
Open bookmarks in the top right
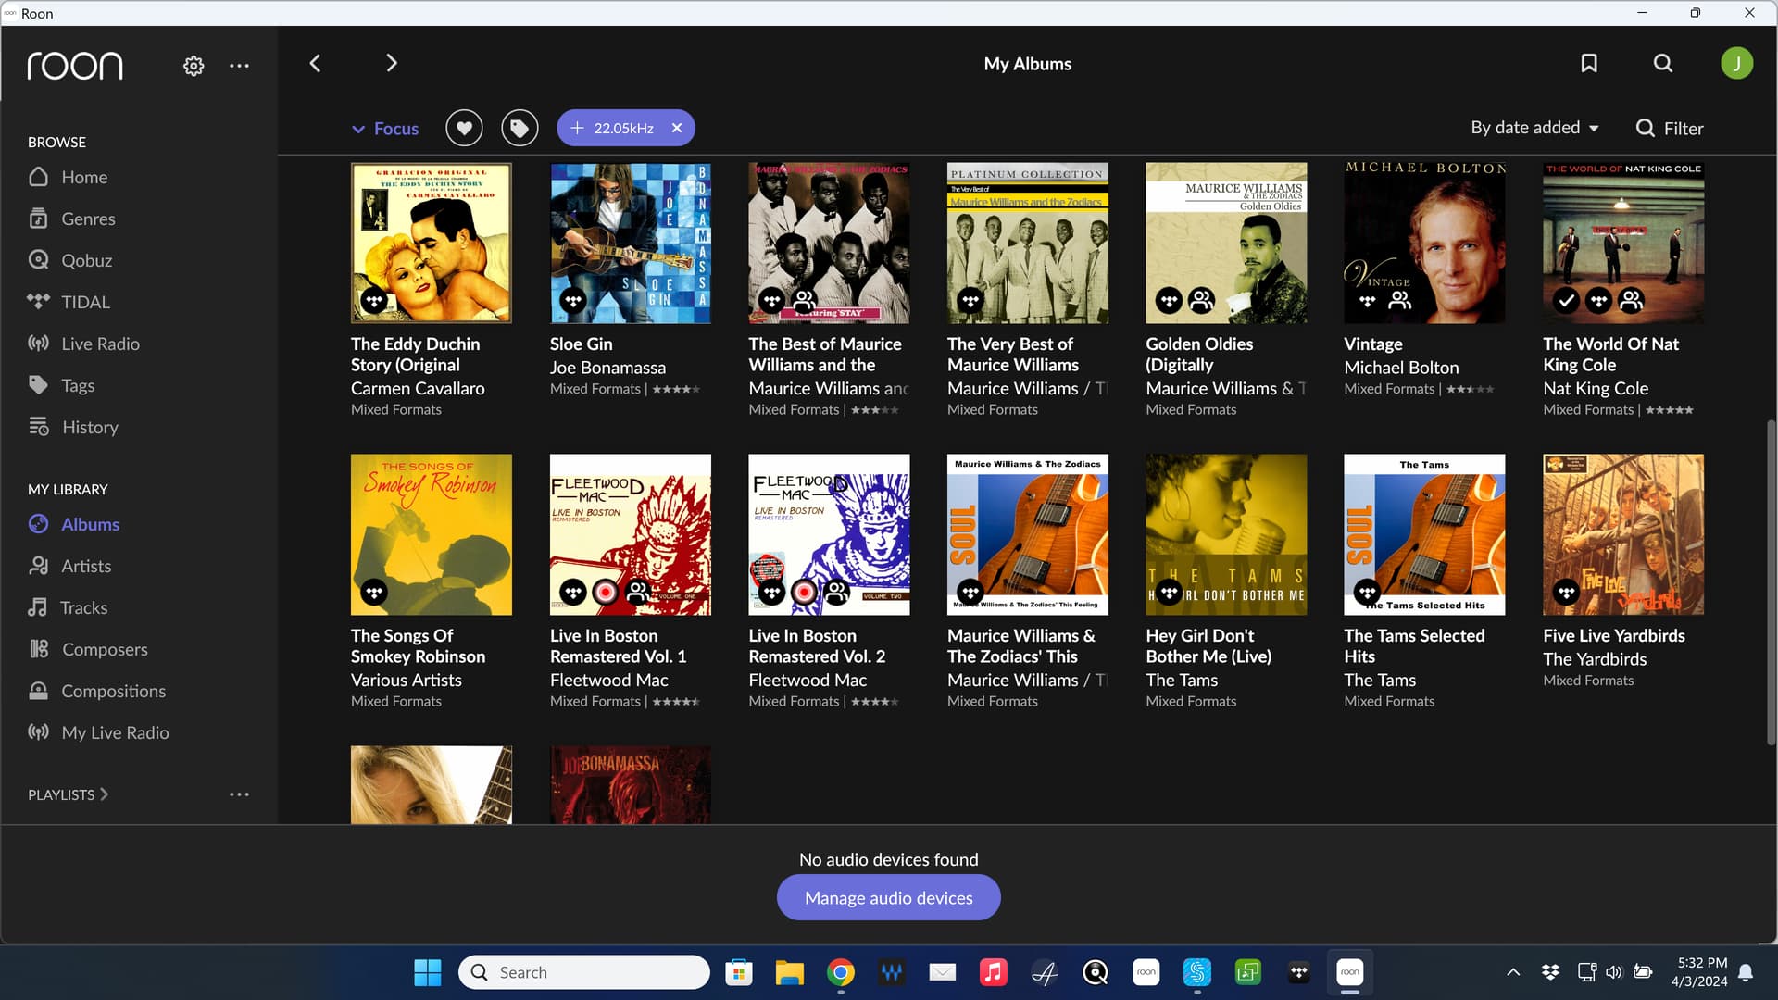1589,63
